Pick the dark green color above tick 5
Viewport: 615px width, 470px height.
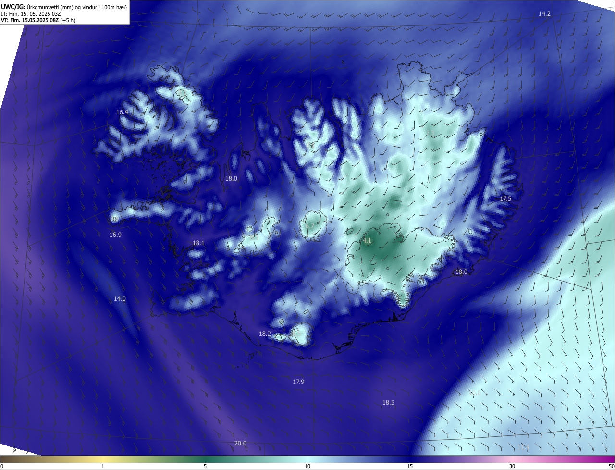pos(205,459)
